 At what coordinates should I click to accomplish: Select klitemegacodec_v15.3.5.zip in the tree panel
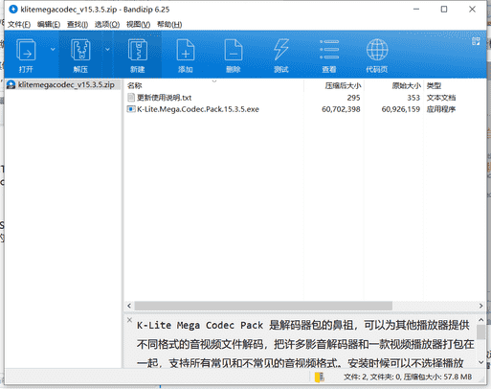pos(66,84)
